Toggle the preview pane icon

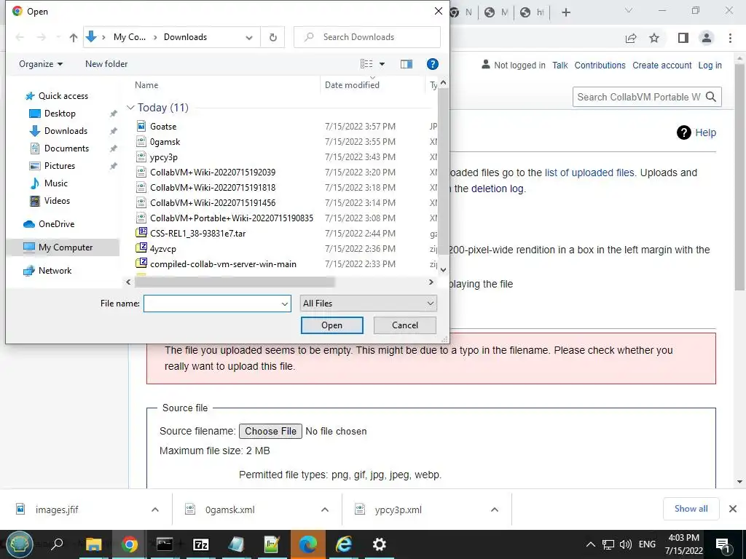(x=407, y=64)
